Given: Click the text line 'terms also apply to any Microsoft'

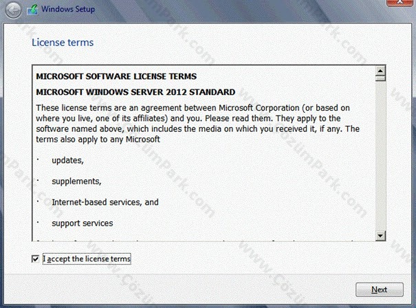Looking at the screenshot, I should pyautogui.click(x=98, y=140).
